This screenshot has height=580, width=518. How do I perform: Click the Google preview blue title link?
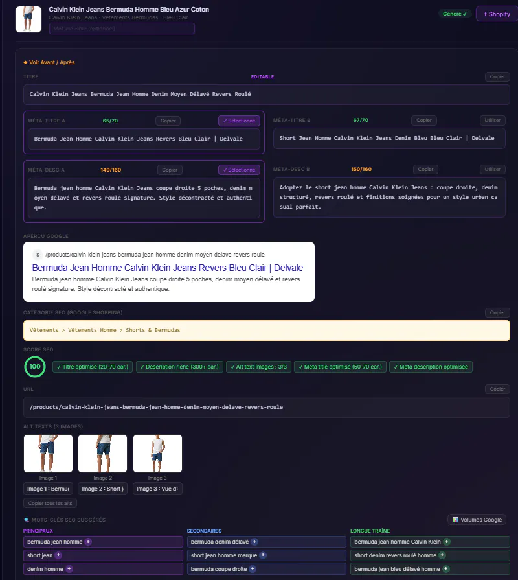click(x=167, y=268)
